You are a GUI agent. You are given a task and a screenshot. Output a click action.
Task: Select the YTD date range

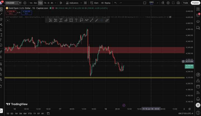point(30,113)
